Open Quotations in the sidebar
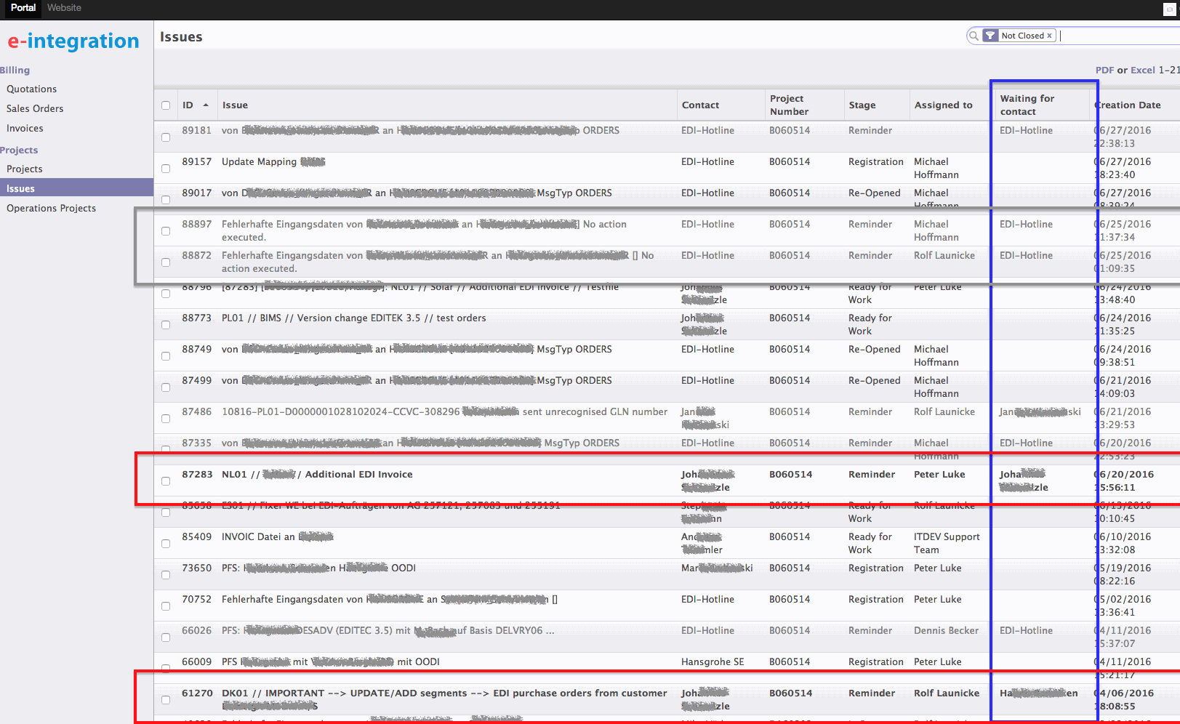This screenshot has width=1180, height=724. (31, 89)
